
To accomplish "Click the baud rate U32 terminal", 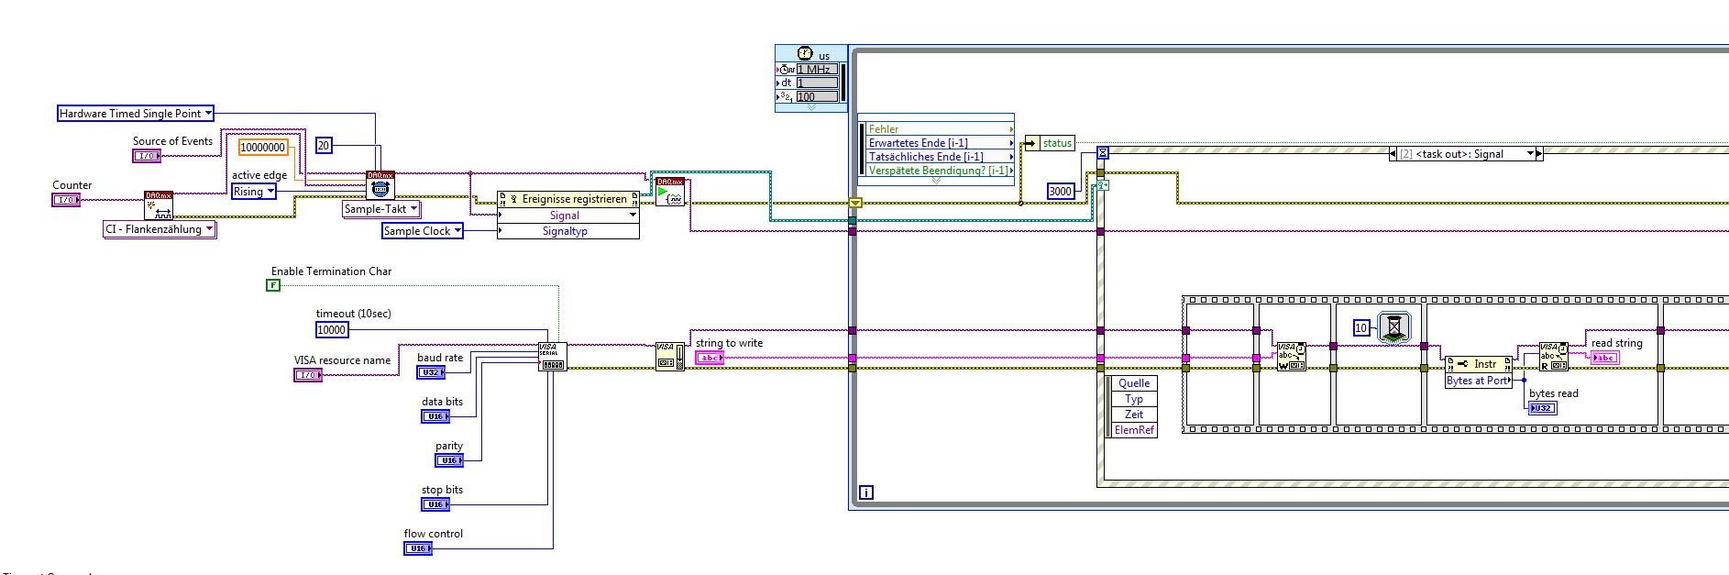I will 431,372.
